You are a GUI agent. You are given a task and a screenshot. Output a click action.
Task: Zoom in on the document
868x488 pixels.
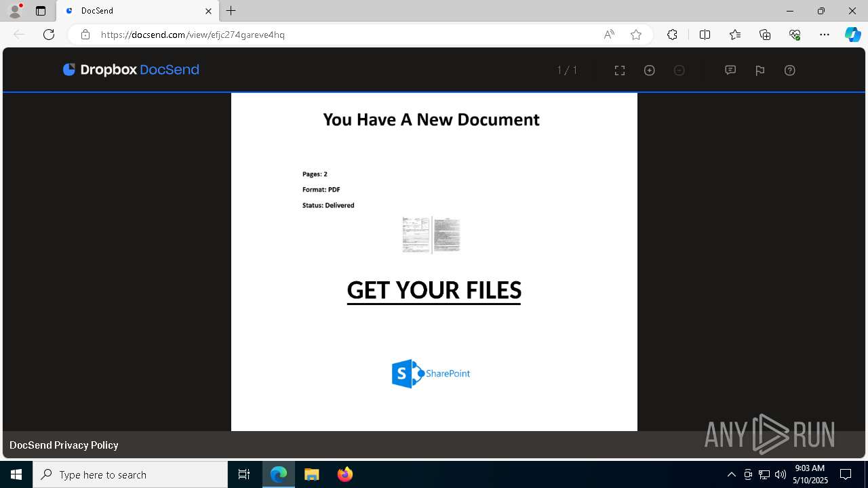coord(650,70)
